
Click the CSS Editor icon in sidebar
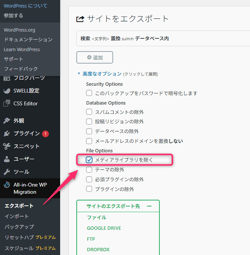tap(7, 103)
